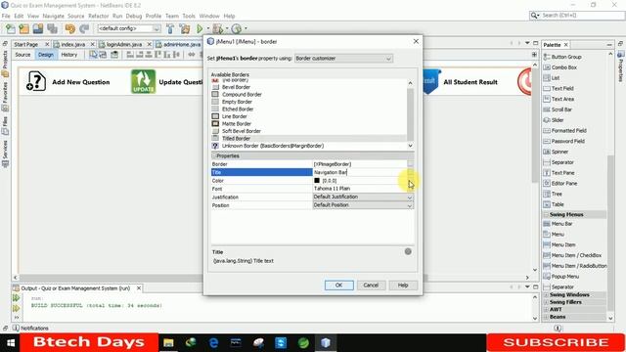The width and height of the screenshot is (626, 352).
Task: Run the project with green arrow
Action: [x=200, y=28]
